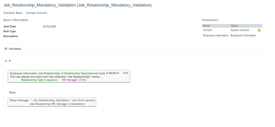Click the collection filter icon after Job Relationships
Image resolution: width=275 pixels, height=127 pixels.
click(62, 73)
